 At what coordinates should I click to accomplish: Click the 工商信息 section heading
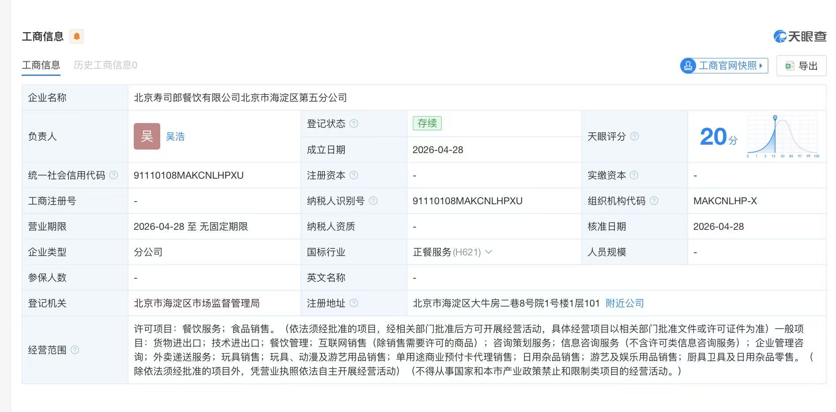click(x=43, y=36)
